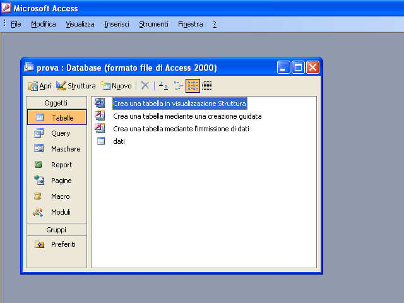
Task: Open the Visualizza menu
Action: [x=80, y=24]
